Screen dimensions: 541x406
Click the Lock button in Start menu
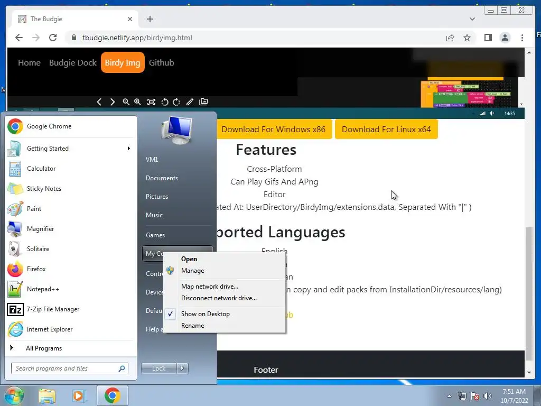pyautogui.click(x=158, y=368)
